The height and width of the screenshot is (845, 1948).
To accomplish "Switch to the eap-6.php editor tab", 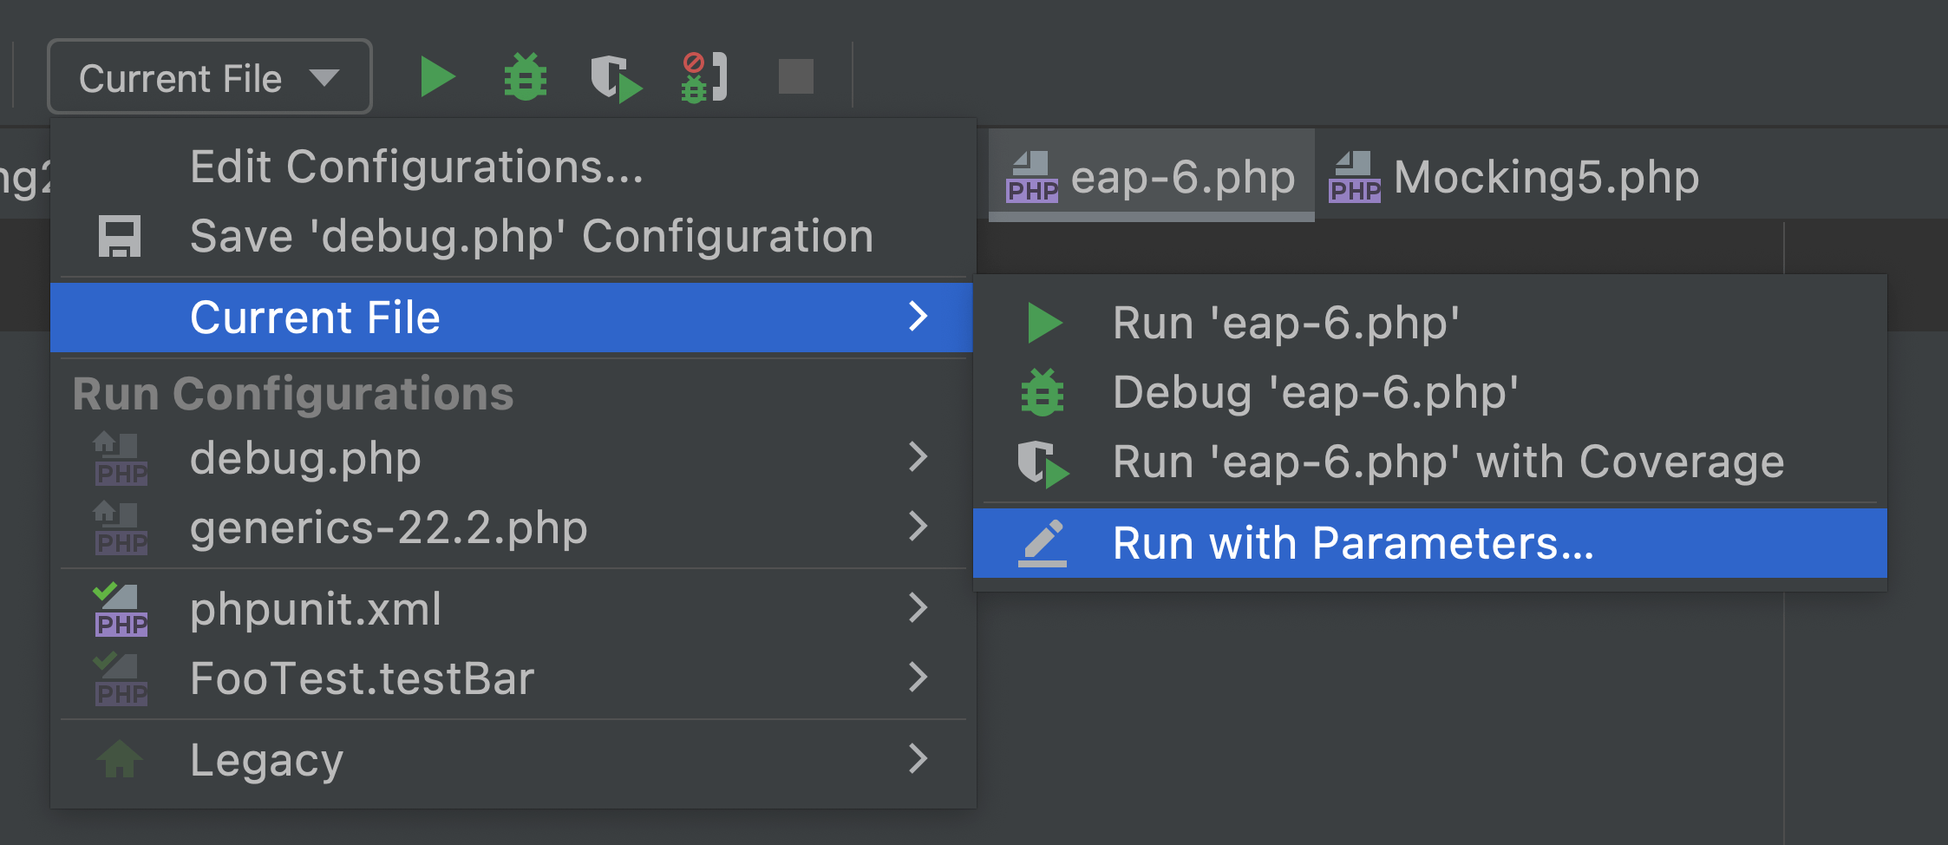I will [x=1152, y=178].
